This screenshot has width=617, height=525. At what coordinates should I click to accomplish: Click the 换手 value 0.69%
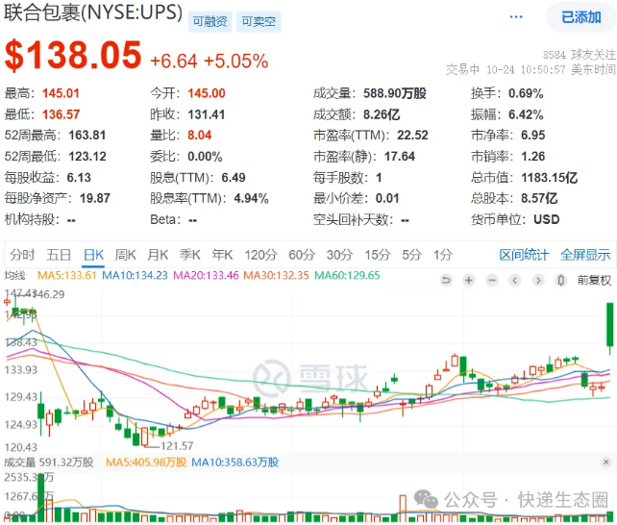[526, 93]
